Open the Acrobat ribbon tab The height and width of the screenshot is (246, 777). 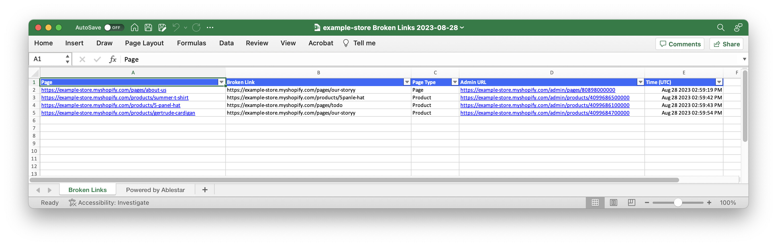[321, 43]
